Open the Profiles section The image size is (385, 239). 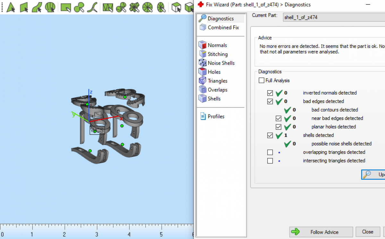[216, 116]
